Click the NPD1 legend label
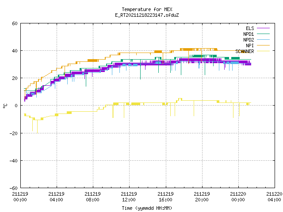This screenshot has height=212, width=283. click(x=249, y=34)
